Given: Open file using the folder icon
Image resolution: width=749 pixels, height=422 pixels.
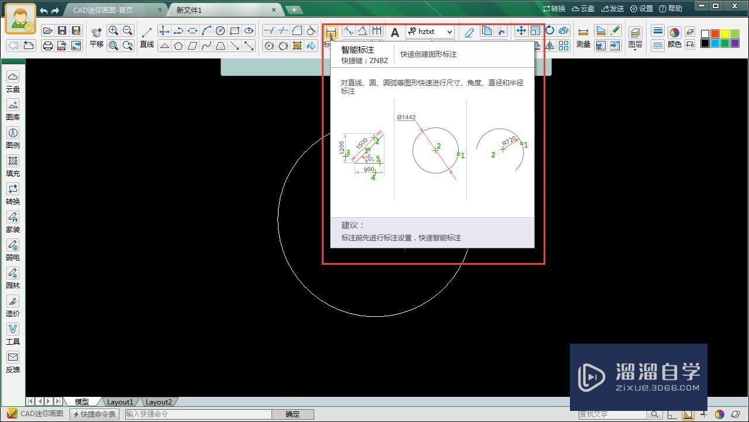Looking at the screenshot, I should (x=48, y=31).
